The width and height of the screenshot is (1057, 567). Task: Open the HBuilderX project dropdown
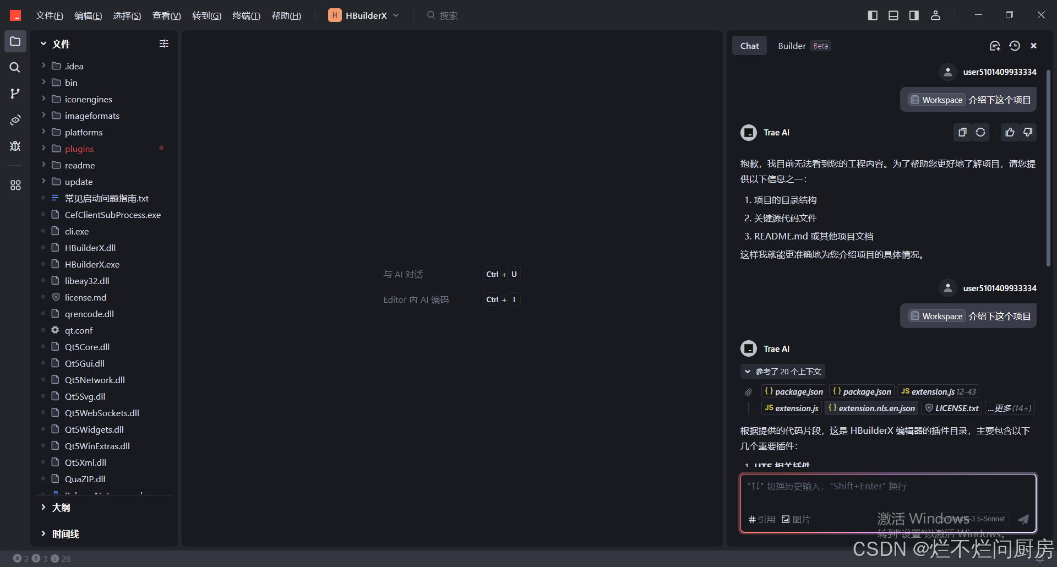pos(363,15)
